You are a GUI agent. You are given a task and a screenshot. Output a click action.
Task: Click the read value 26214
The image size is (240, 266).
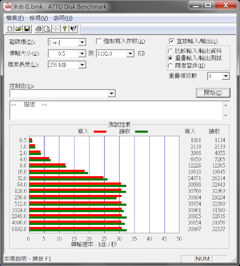[x=219, y=178]
